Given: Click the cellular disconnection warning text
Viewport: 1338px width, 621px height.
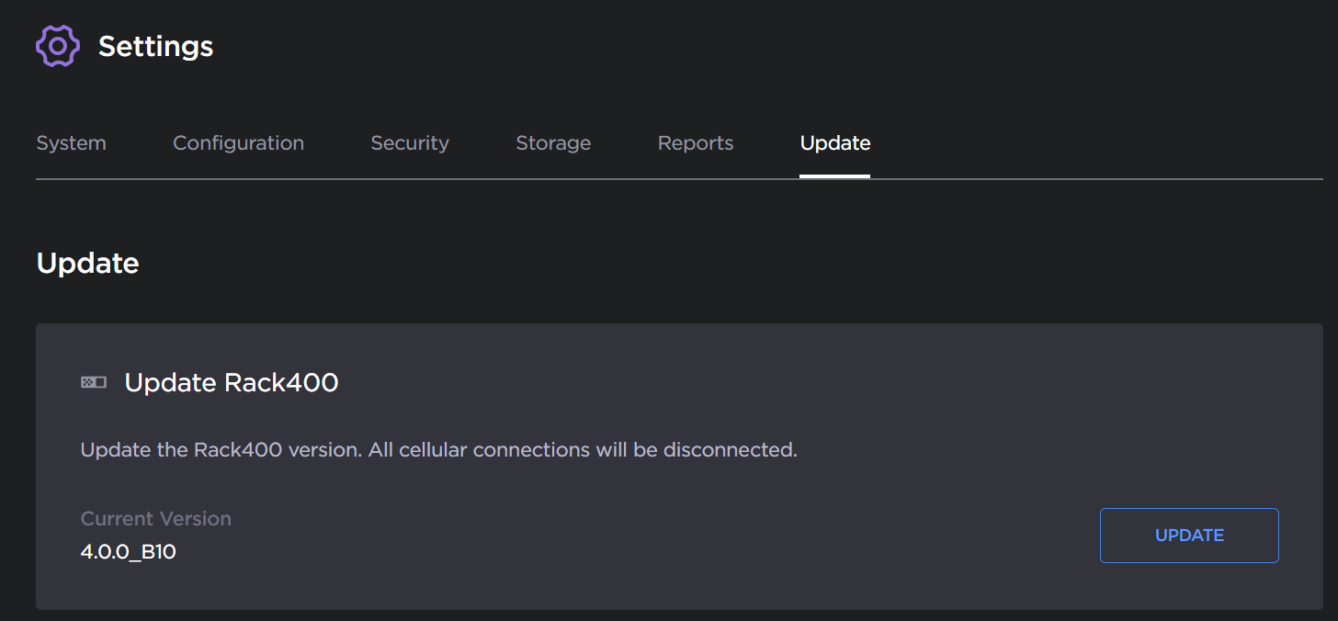Looking at the screenshot, I should tap(437, 450).
